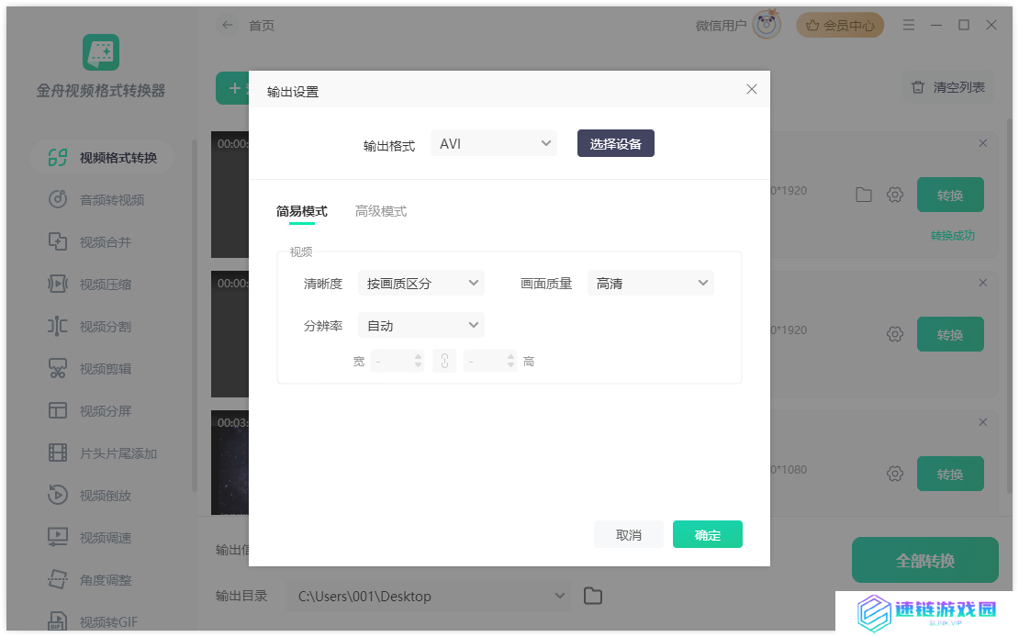
Task: Click the sidebar vertical scrollbar
Action: (x=194, y=315)
